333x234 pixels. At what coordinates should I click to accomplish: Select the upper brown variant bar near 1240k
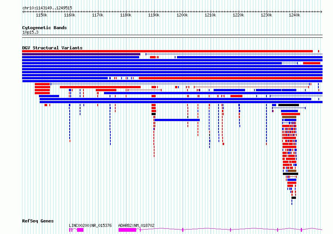[x=289, y=117]
